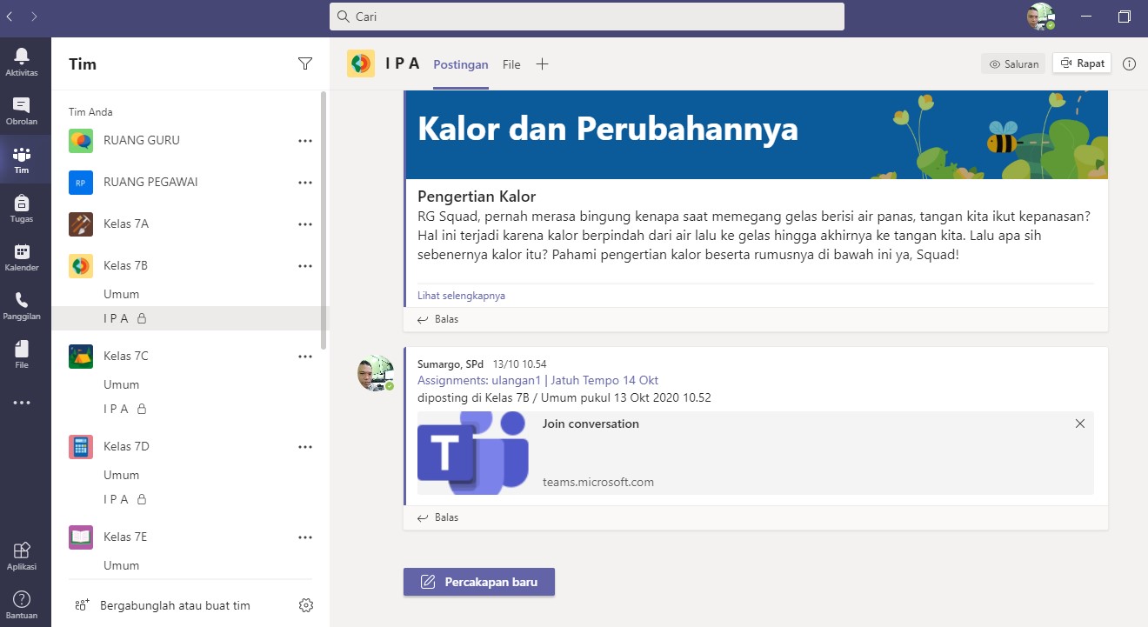
Task: Open Aplikasi apps icon
Action: tap(22, 554)
